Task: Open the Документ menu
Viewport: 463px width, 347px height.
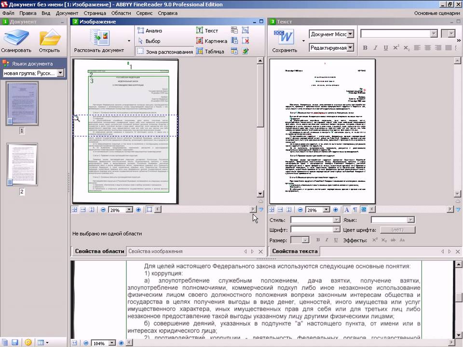Action: click(67, 13)
